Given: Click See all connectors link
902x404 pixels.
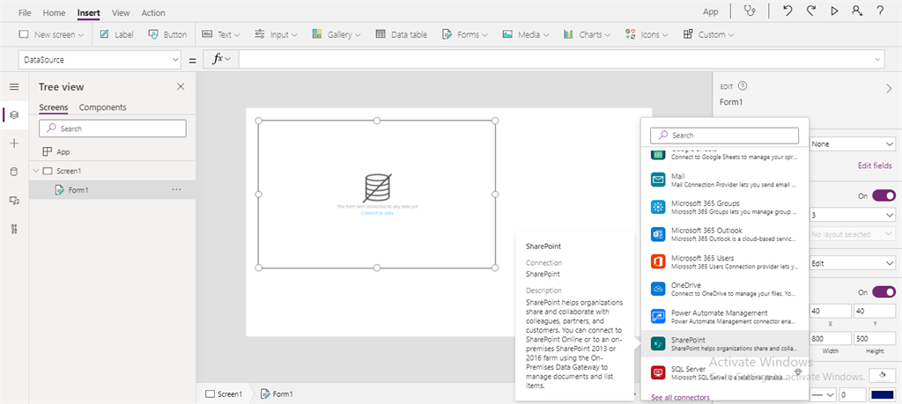Looking at the screenshot, I should coord(680,397).
